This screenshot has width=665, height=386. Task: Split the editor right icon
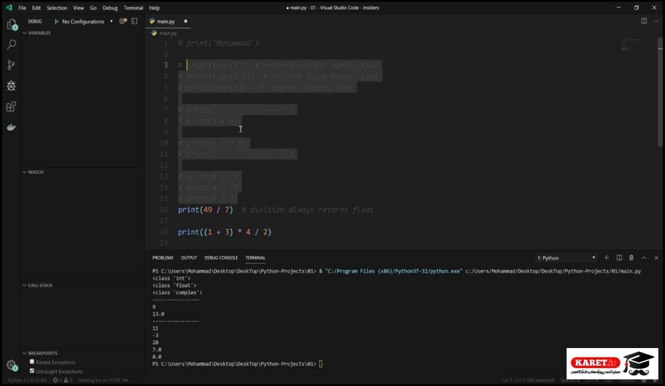pos(644,21)
